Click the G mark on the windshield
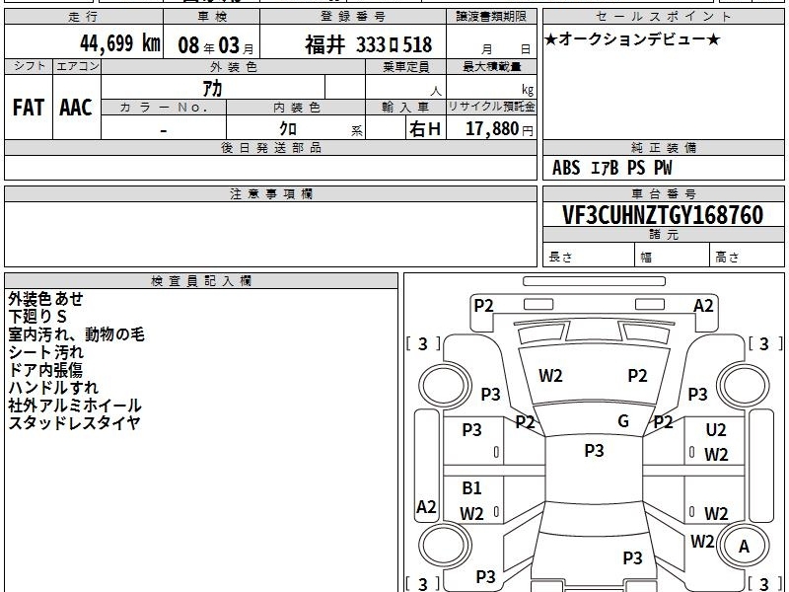Image resolution: width=789 pixels, height=592 pixels. [x=623, y=420]
